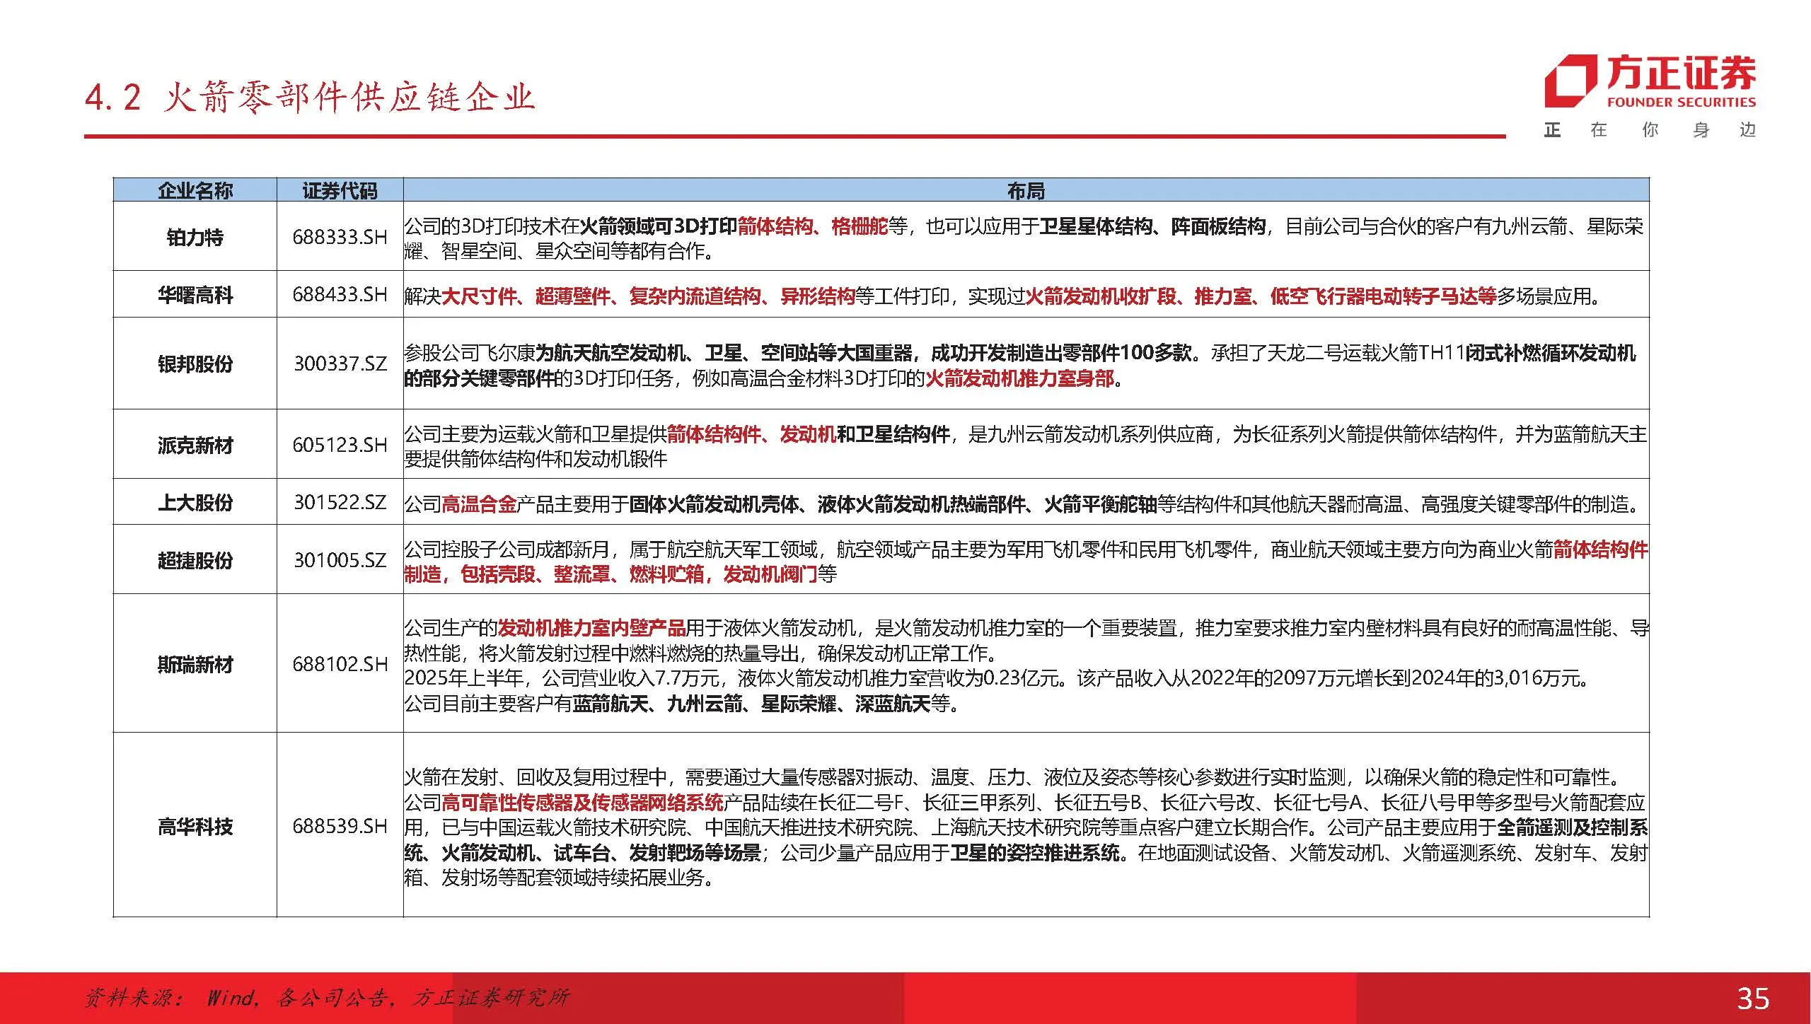Select the 证券代码 column header
The width and height of the screenshot is (1811, 1024).
click(x=340, y=190)
